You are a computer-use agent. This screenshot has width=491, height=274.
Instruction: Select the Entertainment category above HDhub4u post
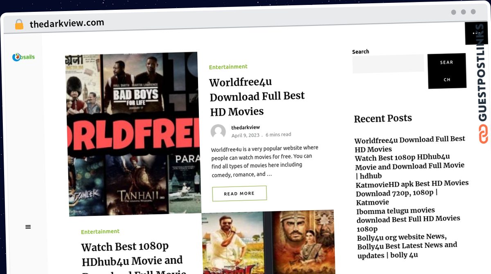tap(100, 231)
